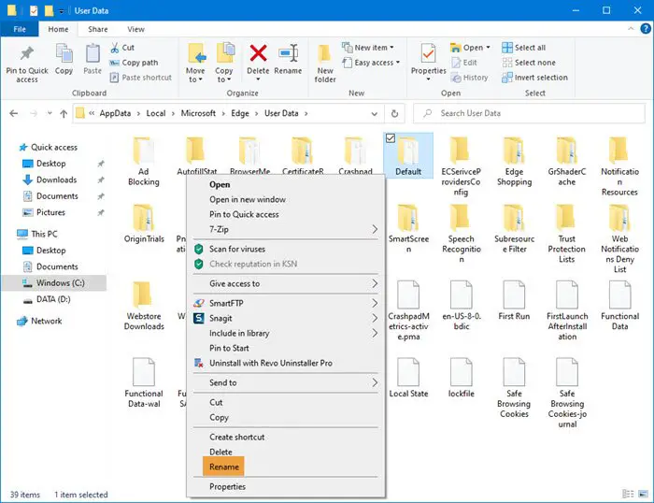Open Properties from the ribbon
654x503 pixels.
click(429, 59)
